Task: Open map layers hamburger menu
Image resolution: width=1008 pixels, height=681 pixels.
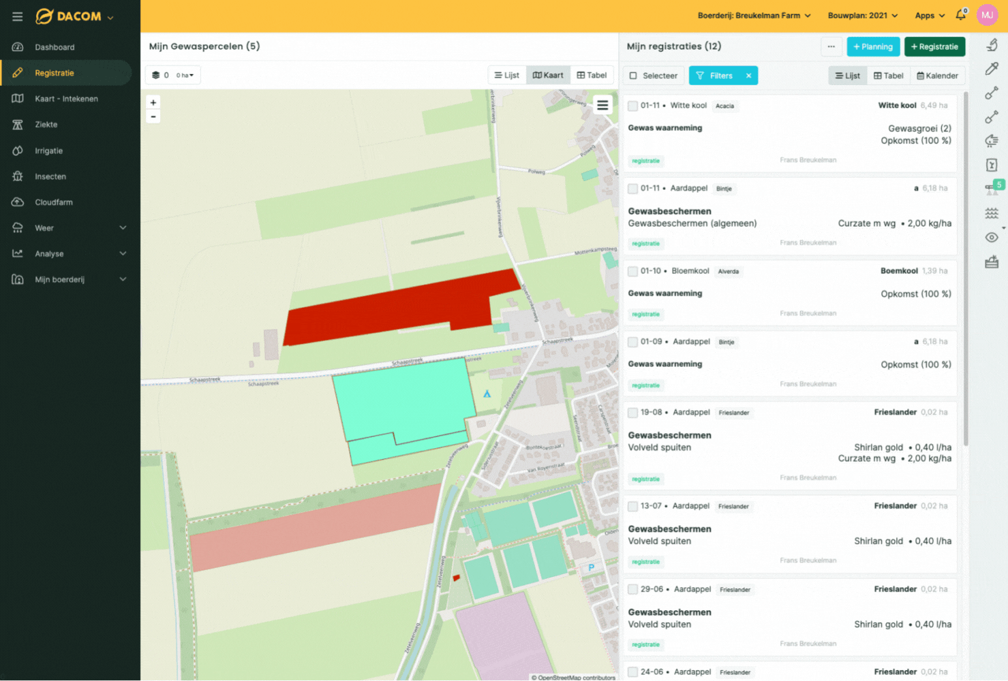Action: pos(602,105)
